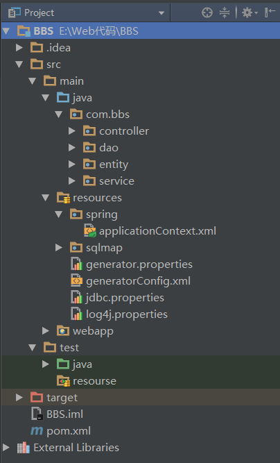The height and width of the screenshot is (463, 280).
Task: Click the com.bbs package icon
Action: 76,114
